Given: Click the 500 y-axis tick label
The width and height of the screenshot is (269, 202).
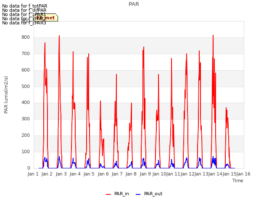Looking at the screenshot, I should click(x=26, y=86).
